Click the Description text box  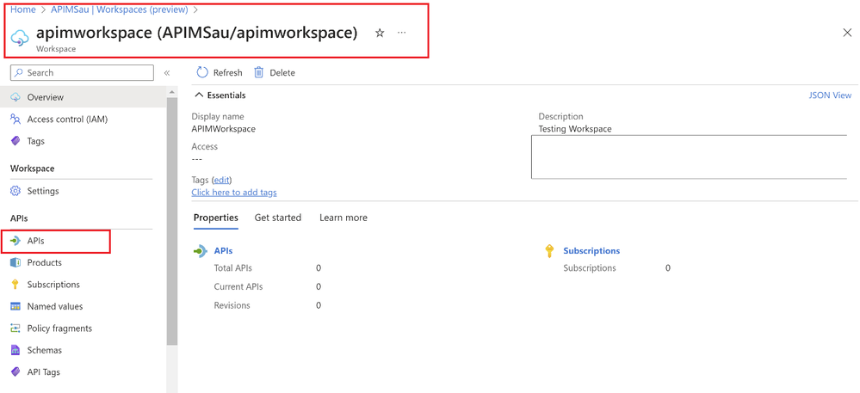click(x=689, y=157)
